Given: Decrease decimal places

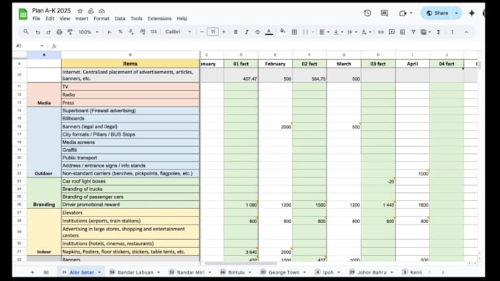Looking at the screenshot, I should tap(131, 32).
